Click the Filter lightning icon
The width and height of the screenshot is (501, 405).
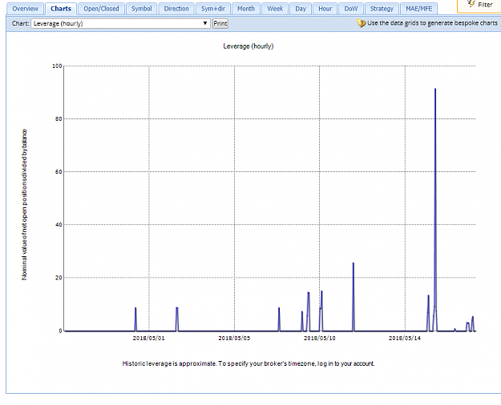click(471, 4)
